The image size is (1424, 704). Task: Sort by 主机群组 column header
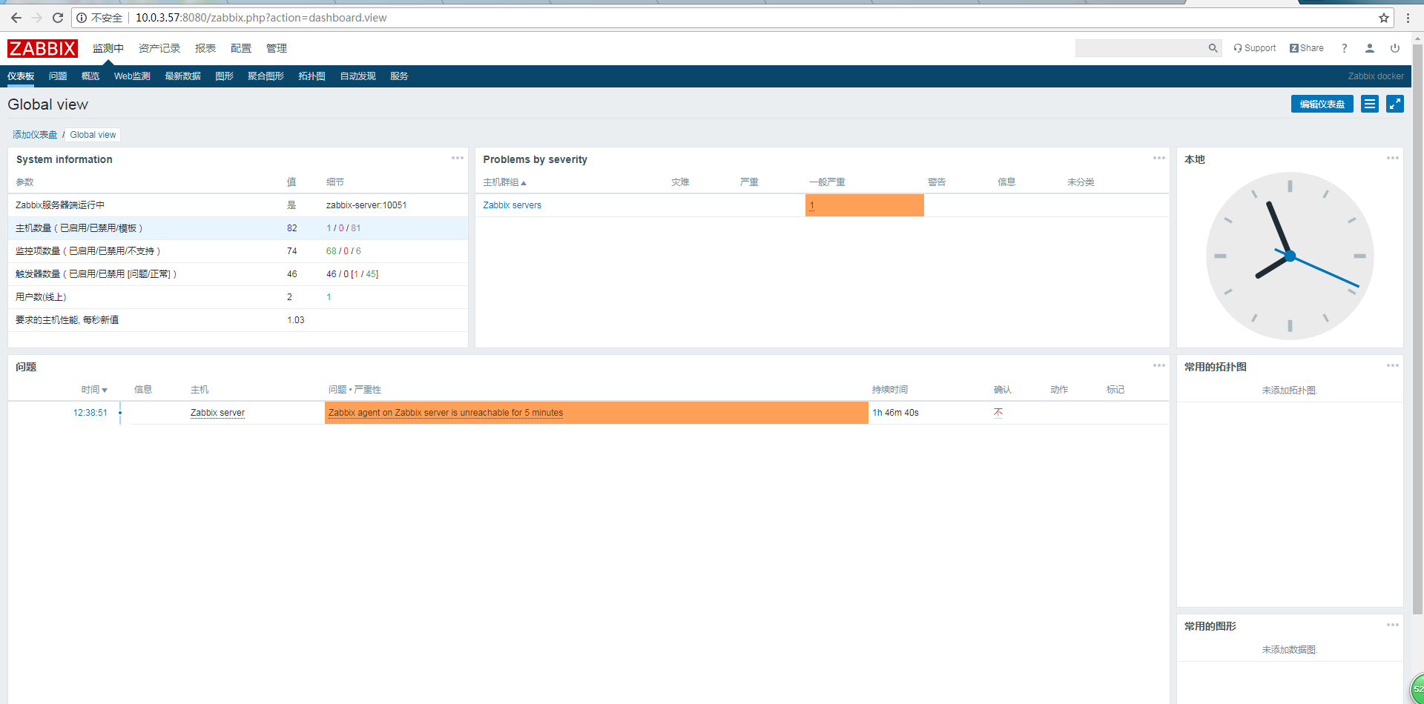504,182
